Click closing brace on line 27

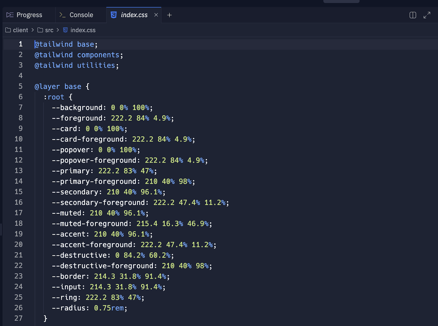45,319
